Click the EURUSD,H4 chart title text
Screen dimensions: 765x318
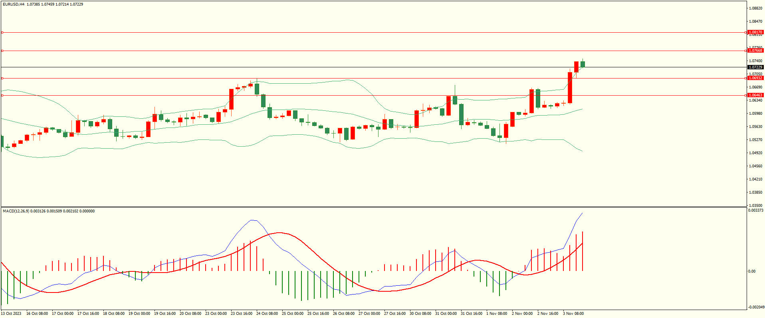pos(14,4)
